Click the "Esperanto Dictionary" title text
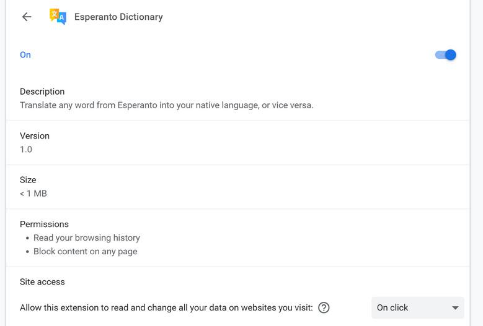 [118, 17]
